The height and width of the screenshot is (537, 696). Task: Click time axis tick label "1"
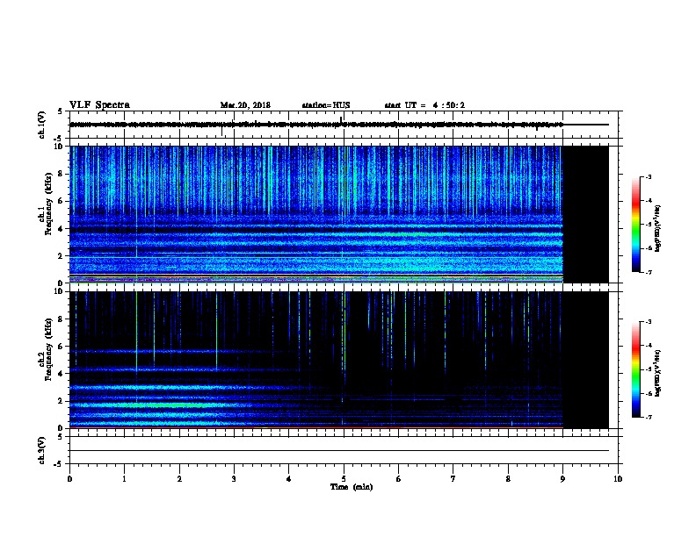click(124, 478)
